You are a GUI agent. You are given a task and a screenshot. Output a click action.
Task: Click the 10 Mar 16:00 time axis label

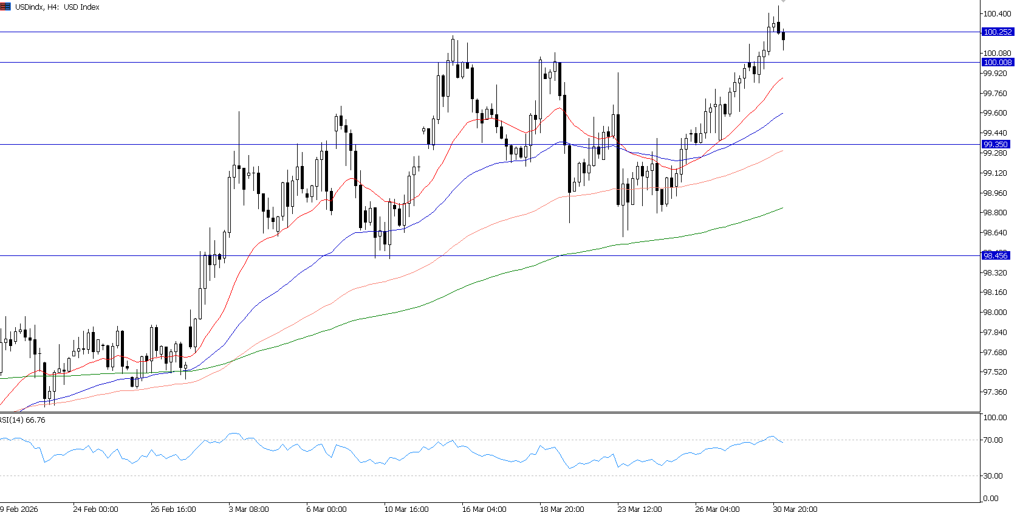406,509
